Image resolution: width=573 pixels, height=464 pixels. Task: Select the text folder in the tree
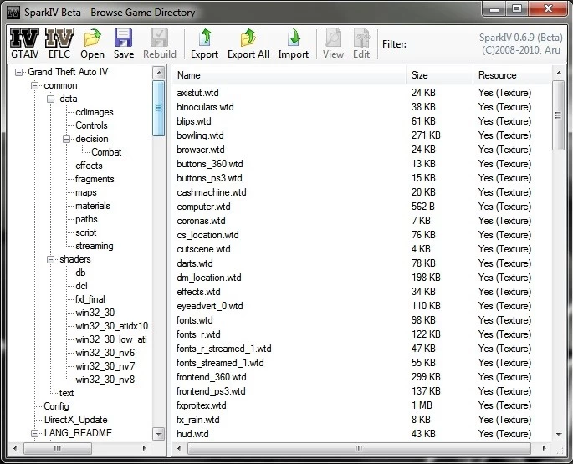point(66,393)
